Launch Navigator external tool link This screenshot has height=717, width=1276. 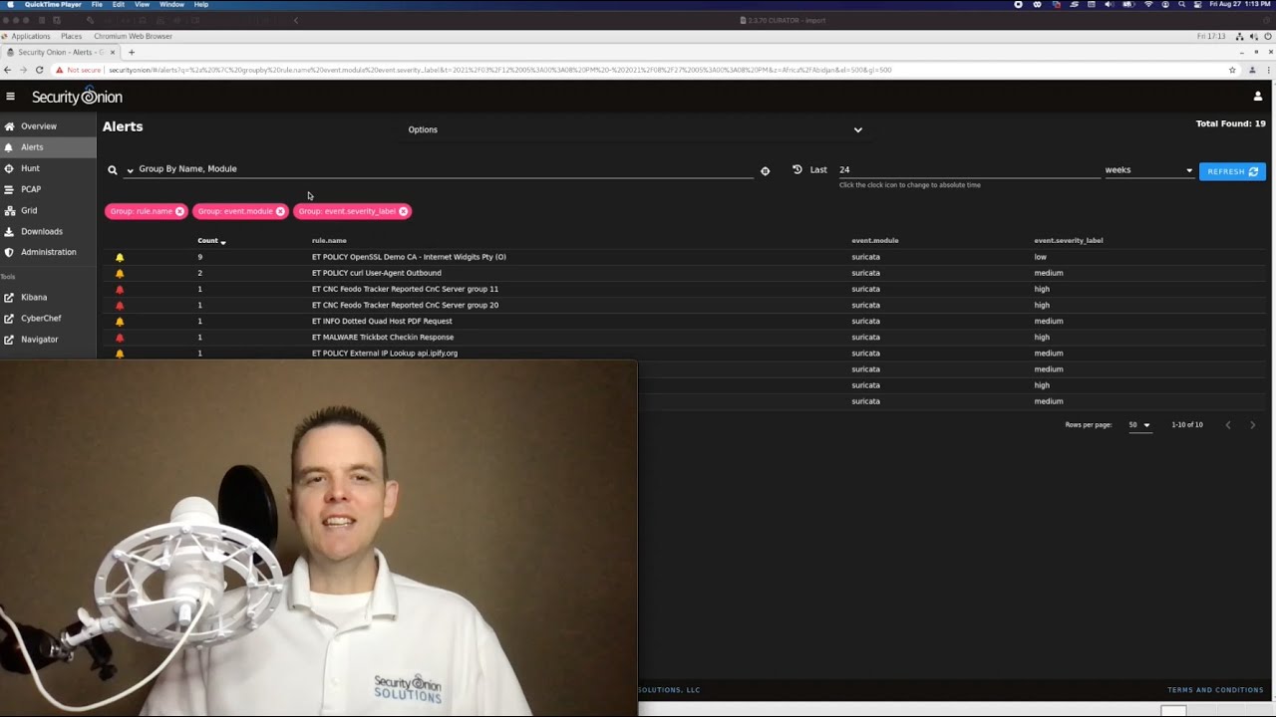tap(39, 339)
